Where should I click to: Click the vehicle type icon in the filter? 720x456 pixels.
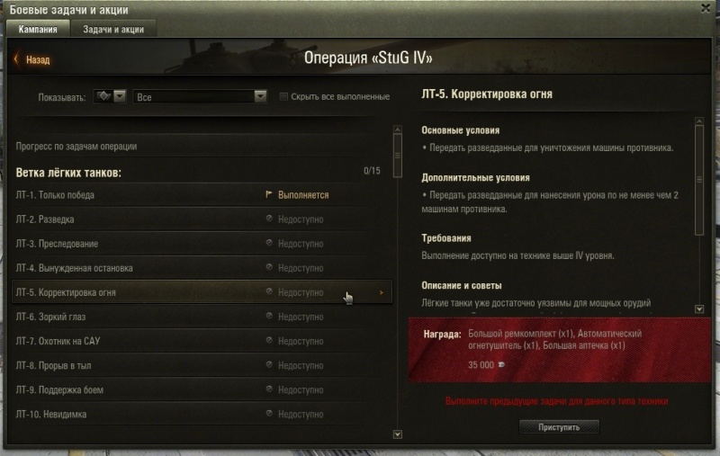pyautogui.click(x=103, y=96)
